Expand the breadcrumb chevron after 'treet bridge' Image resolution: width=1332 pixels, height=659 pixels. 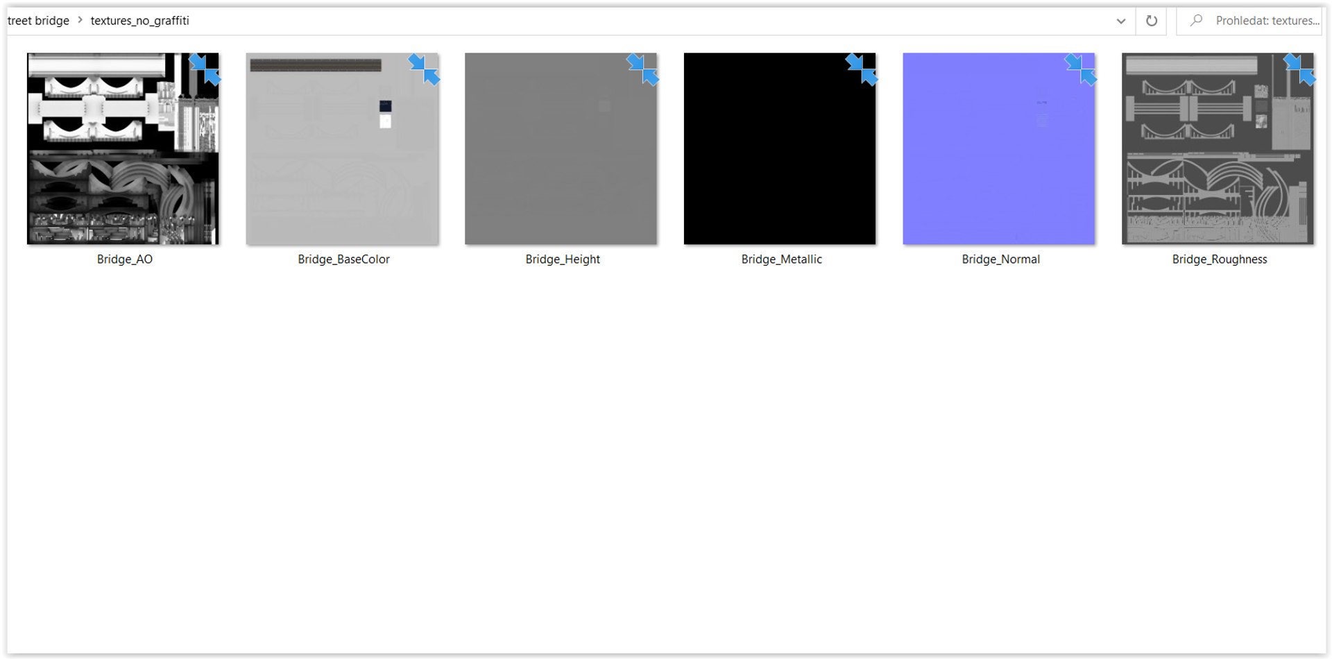point(80,21)
